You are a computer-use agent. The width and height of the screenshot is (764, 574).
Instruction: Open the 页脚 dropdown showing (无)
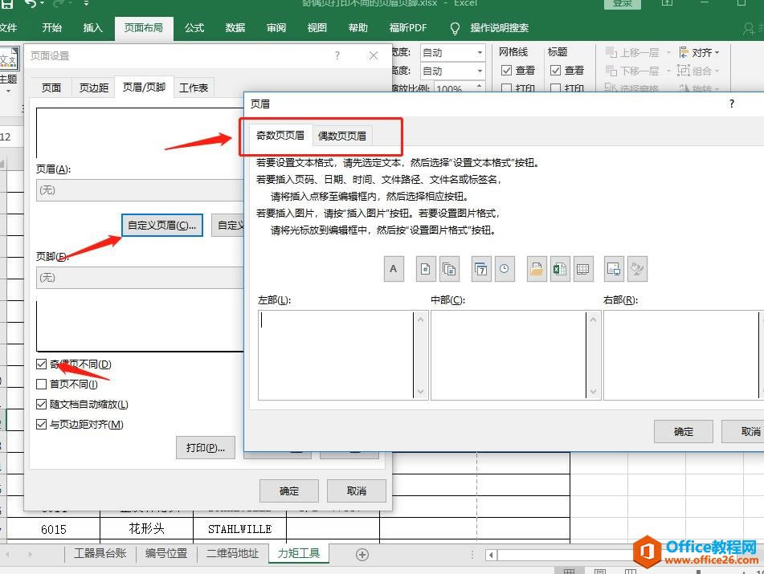pos(138,277)
